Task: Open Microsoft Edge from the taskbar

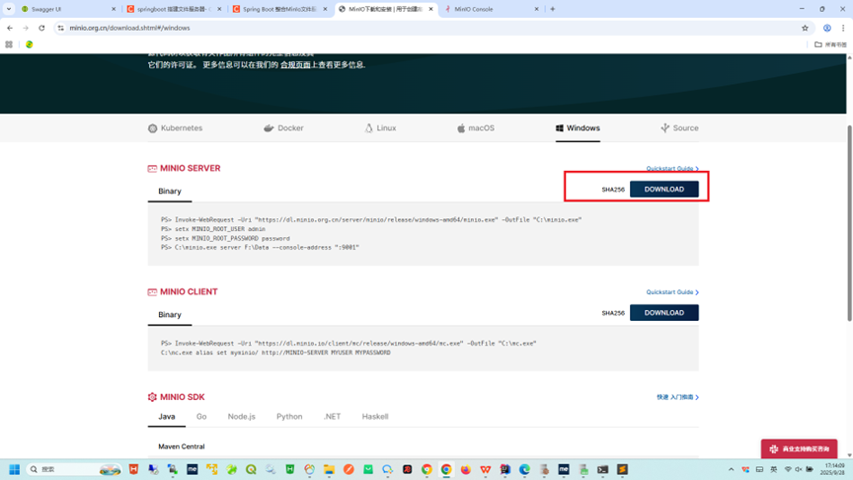Action: tap(524, 470)
